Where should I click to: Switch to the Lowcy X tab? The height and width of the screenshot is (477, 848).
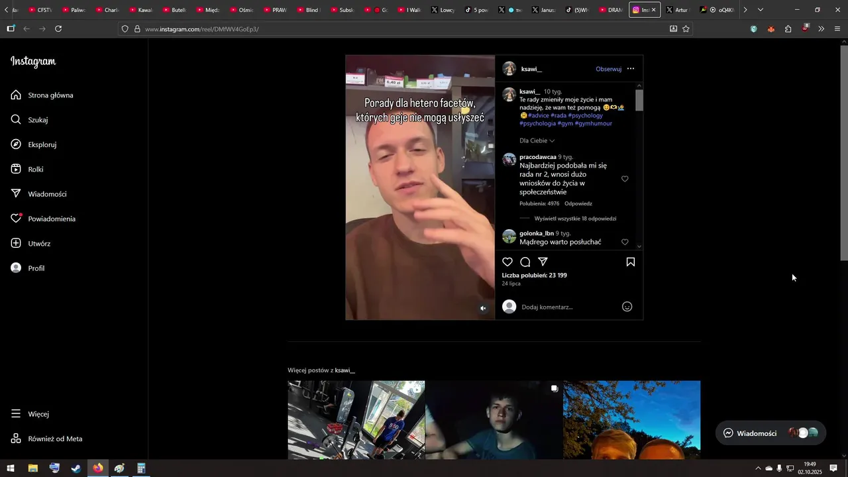[x=442, y=10]
